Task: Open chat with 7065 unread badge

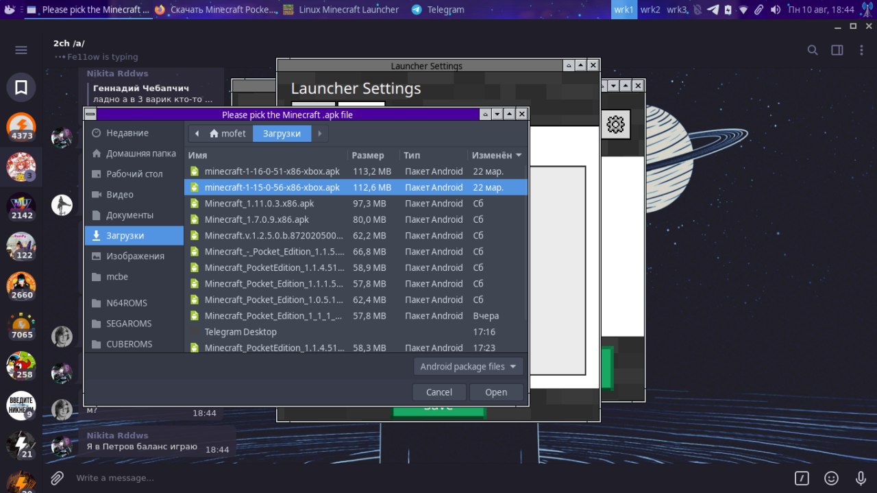Action: coord(21,326)
